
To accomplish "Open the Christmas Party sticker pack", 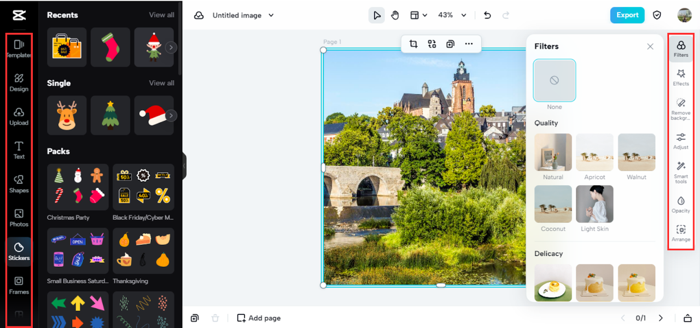I will [x=78, y=187].
